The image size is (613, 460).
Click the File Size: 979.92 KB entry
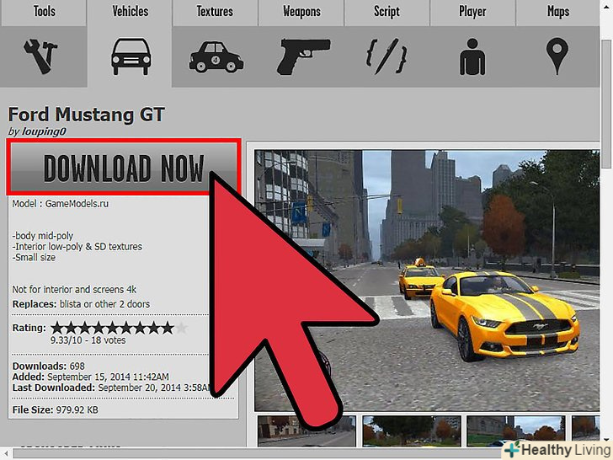tap(55, 409)
